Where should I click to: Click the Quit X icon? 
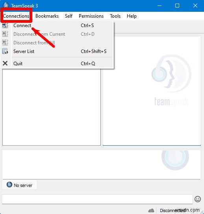coord(5,63)
